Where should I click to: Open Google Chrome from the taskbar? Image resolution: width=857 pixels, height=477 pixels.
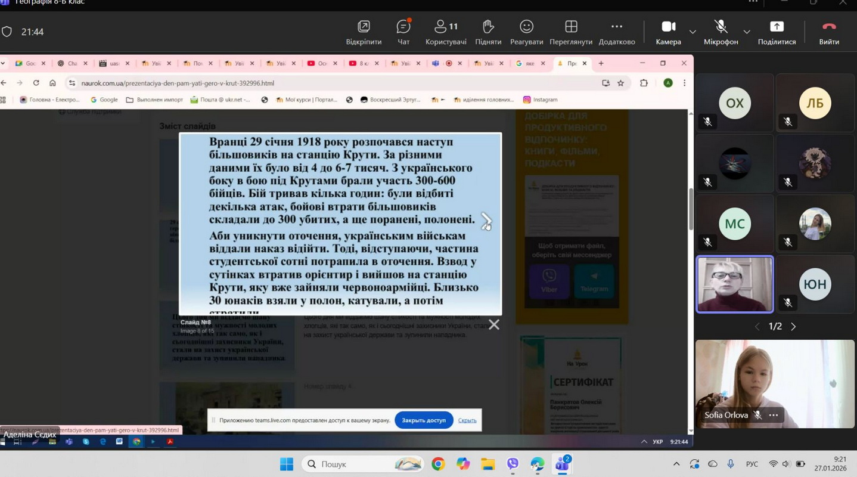pos(438,464)
